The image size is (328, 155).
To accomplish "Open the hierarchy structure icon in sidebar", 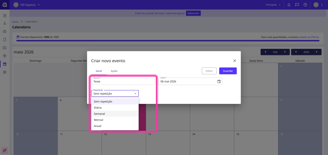I will click(5, 56).
